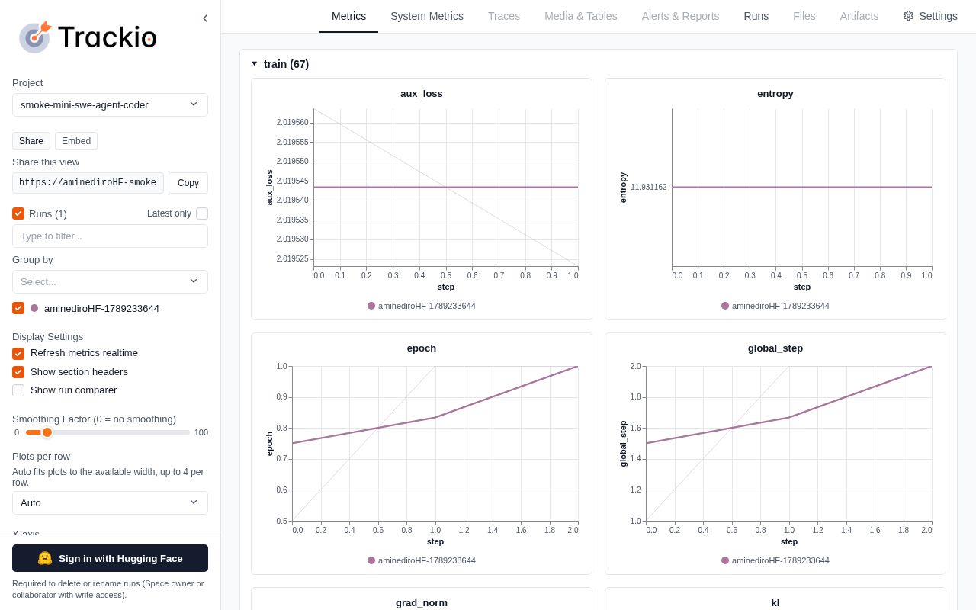The width and height of the screenshot is (976, 610).
Task: Open the Group by Select dropdown
Action: [x=110, y=281]
